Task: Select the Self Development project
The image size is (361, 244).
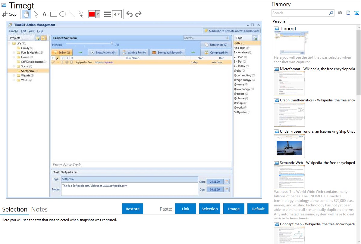Action: pos(32,62)
